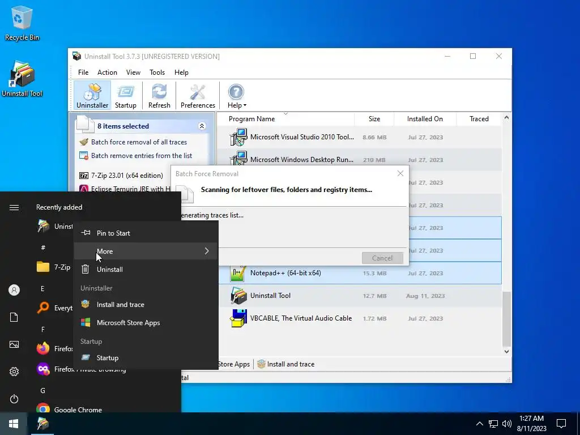Choose Uninstall from the context menu
The image size is (580, 435).
click(146, 269)
